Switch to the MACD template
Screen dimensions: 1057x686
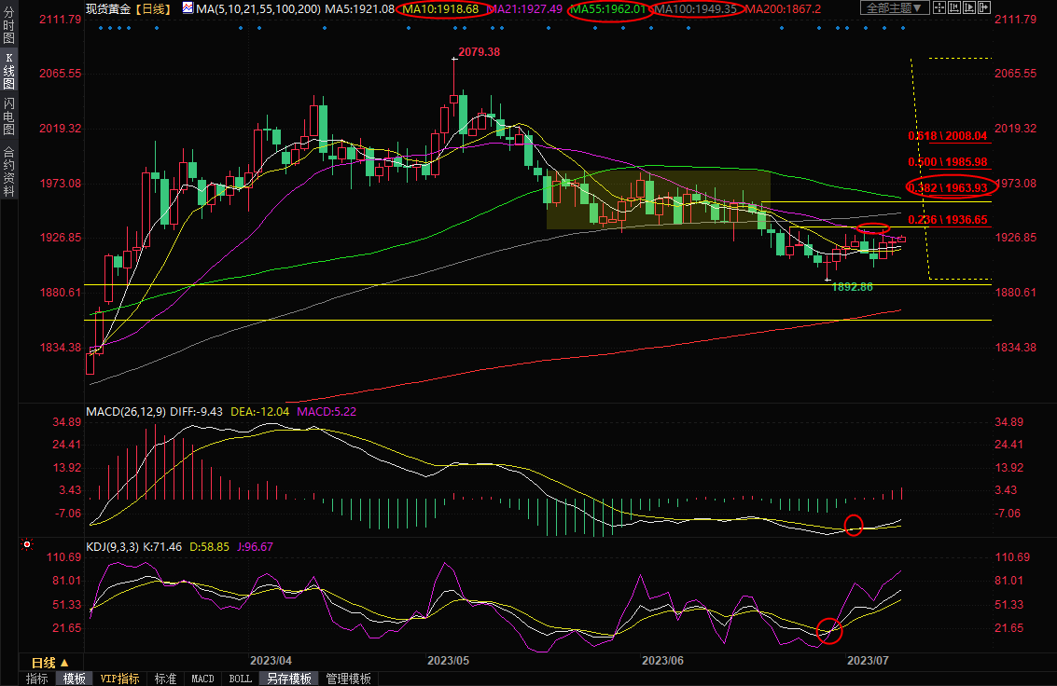(202, 679)
